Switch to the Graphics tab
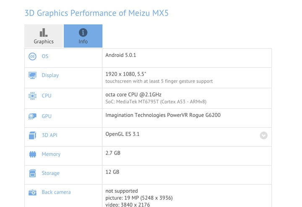The height and width of the screenshot is (207, 302). point(44,36)
